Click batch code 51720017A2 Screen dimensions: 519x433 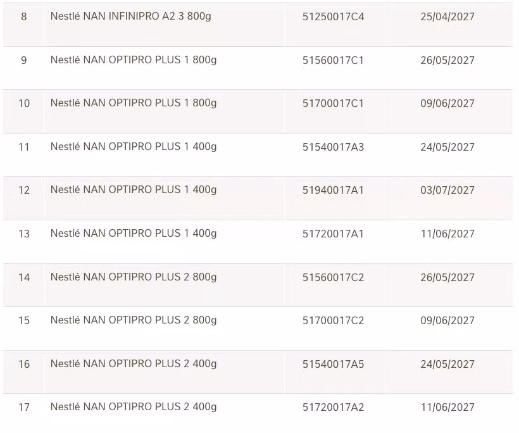(333, 408)
